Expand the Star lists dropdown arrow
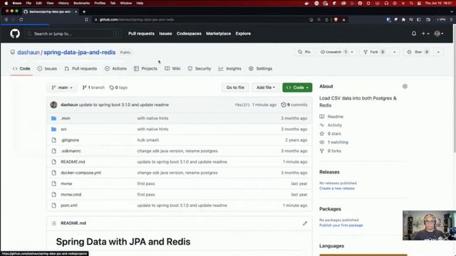 click(x=438, y=52)
